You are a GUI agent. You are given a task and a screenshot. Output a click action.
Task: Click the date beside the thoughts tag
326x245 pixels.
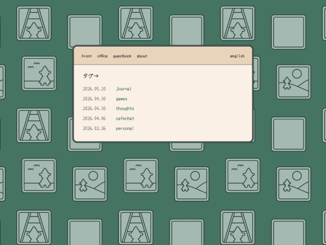(x=94, y=108)
